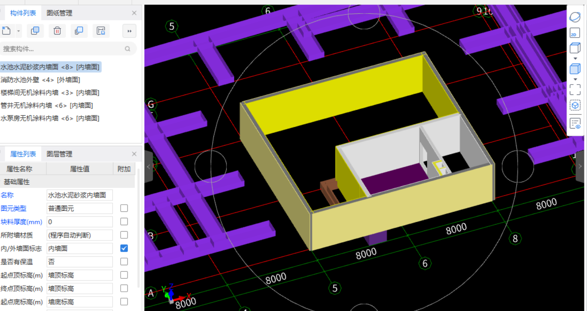Screen dimensions: 587x311
Task: Switch to the 图层管理 tab
Action: 59,154
